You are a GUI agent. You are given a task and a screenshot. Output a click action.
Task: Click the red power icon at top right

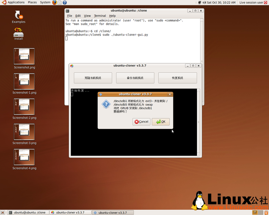pyautogui.click(x=265, y=3)
